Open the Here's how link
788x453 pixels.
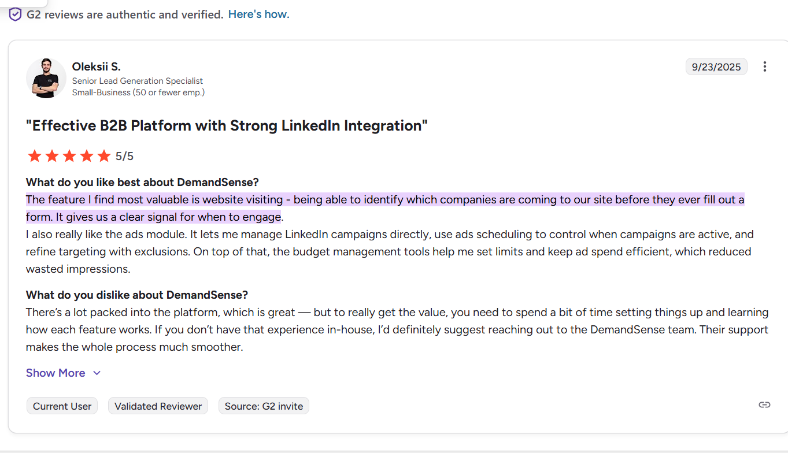pos(258,14)
